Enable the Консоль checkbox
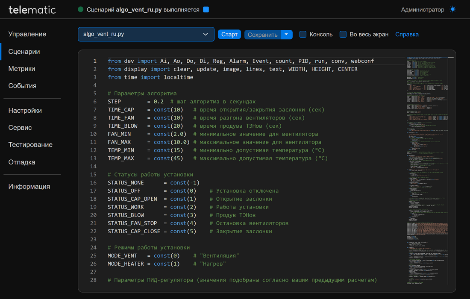Image resolution: width=470 pixels, height=299 pixels. tap(303, 34)
